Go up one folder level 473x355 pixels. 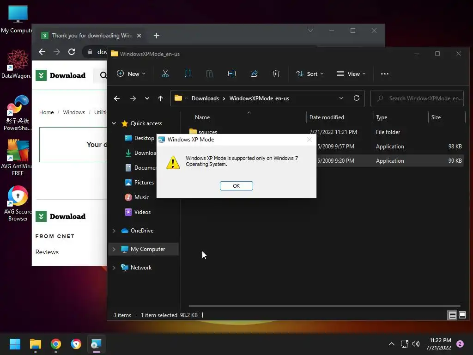[160, 98]
